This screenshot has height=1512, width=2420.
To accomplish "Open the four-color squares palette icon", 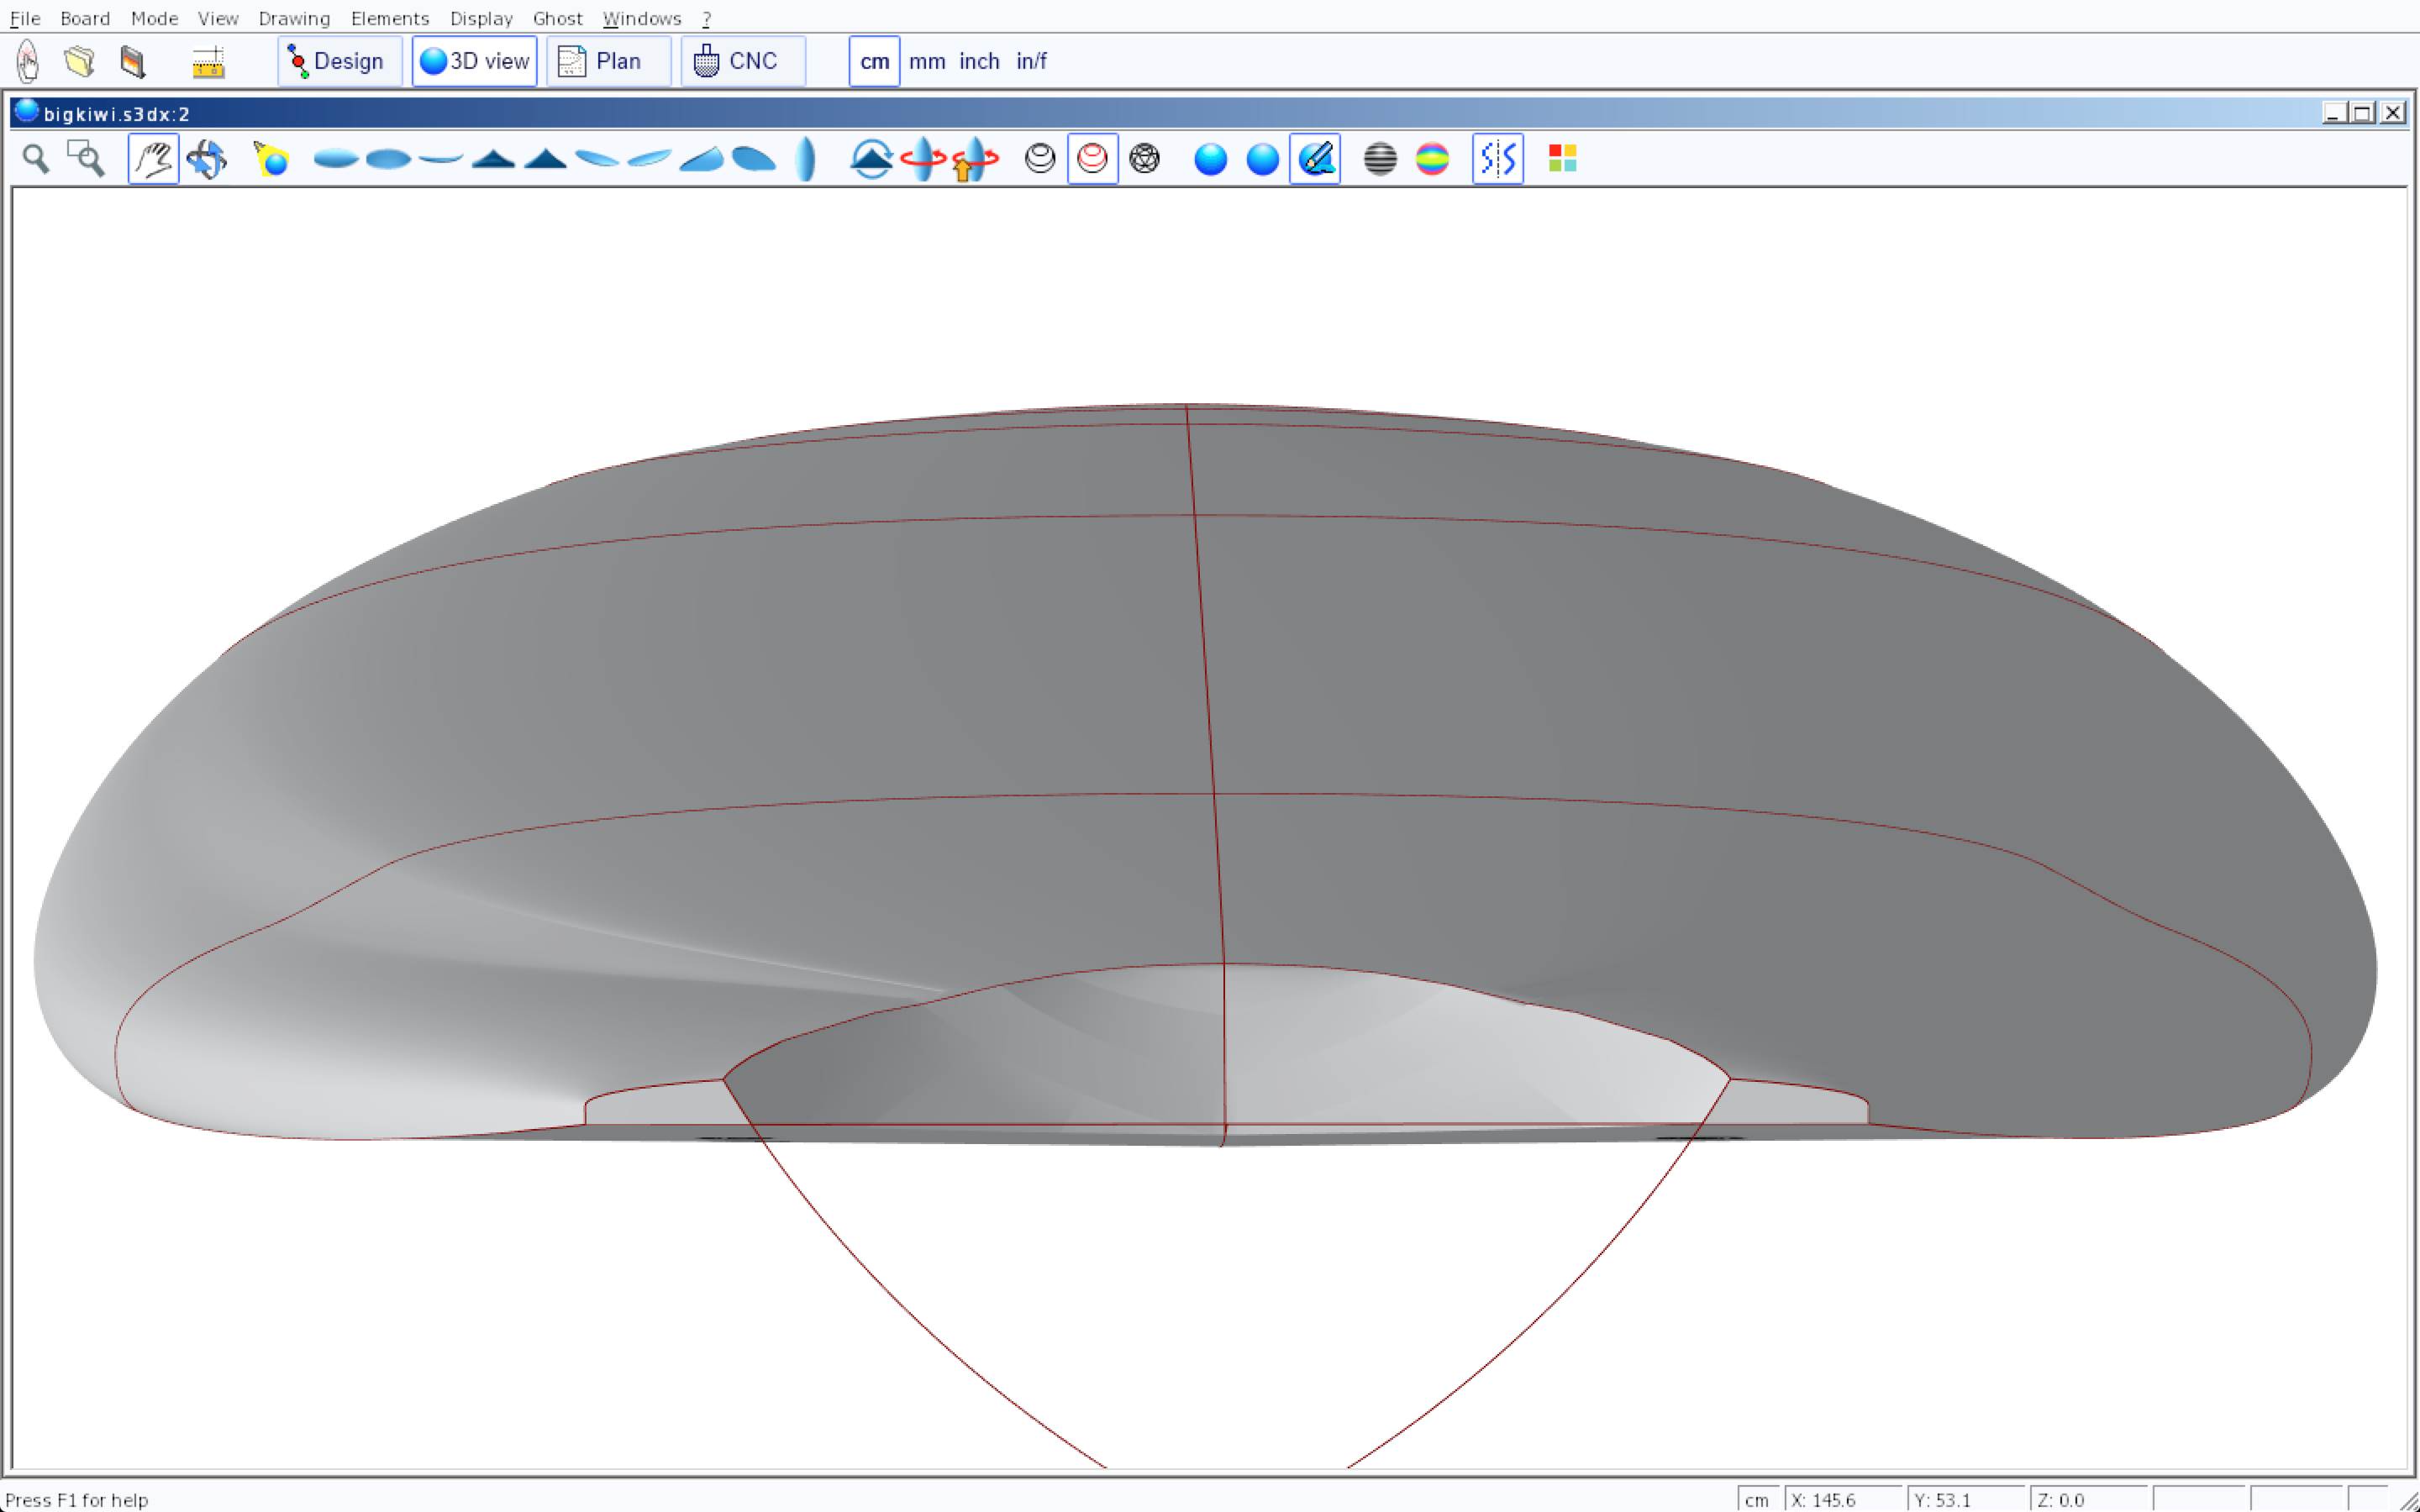I will (1562, 159).
